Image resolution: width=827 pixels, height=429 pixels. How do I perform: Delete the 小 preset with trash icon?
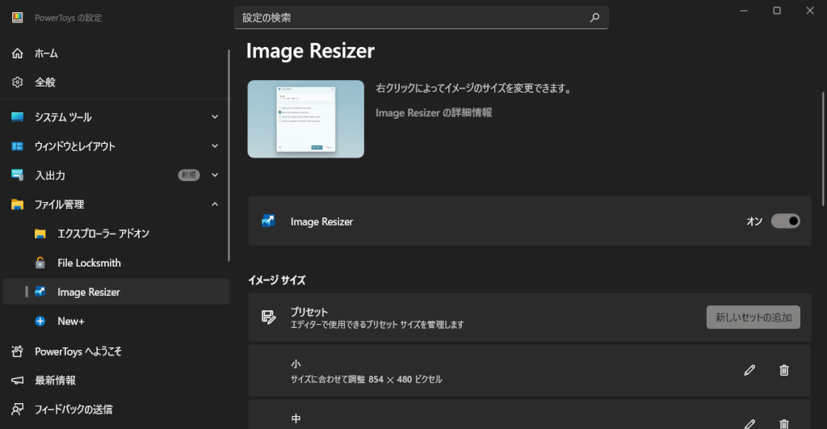point(783,370)
